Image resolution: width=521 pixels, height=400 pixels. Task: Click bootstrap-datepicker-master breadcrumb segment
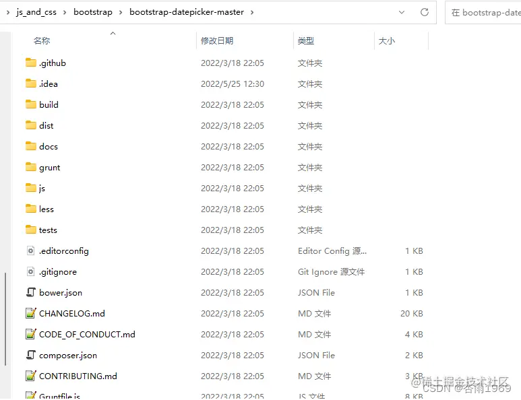pyautogui.click(x=187, y=12)
